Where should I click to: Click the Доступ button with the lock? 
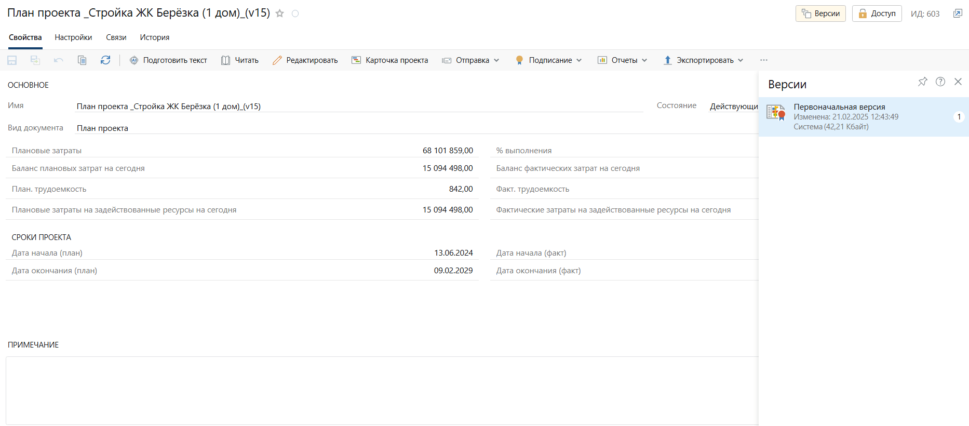(877, 14)
